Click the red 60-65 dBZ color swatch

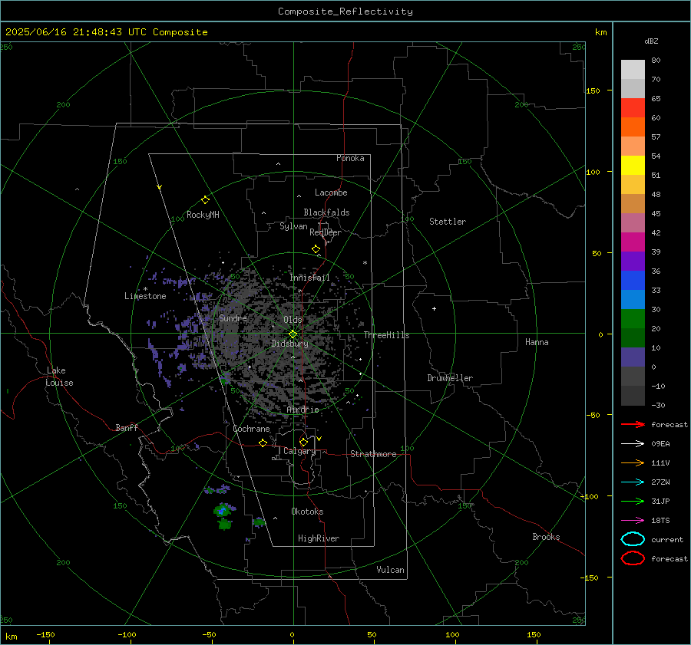coord(633,108)
